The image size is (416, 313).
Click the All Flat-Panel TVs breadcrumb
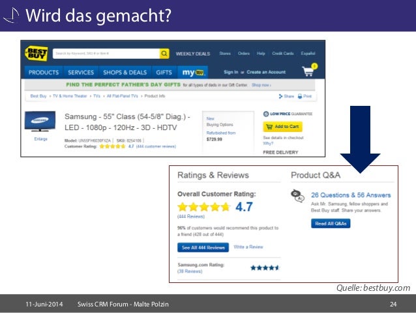(123, 96)
